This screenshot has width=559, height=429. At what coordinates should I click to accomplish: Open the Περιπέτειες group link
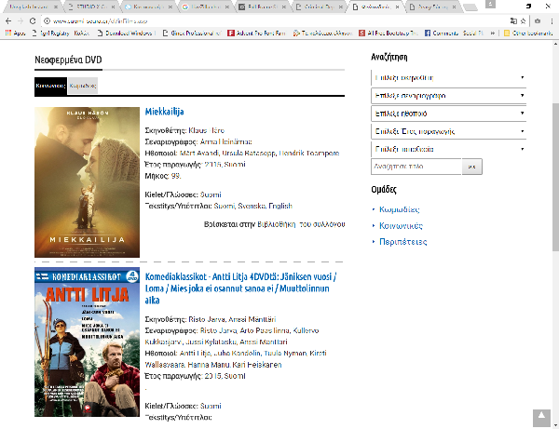coord(403,242)
